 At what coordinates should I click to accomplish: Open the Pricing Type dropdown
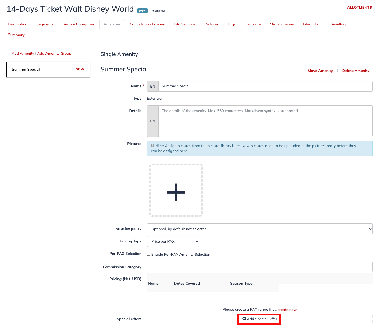click(x=173, y=241)
